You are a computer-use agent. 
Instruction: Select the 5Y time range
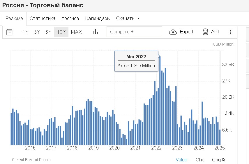coord(48,32)
